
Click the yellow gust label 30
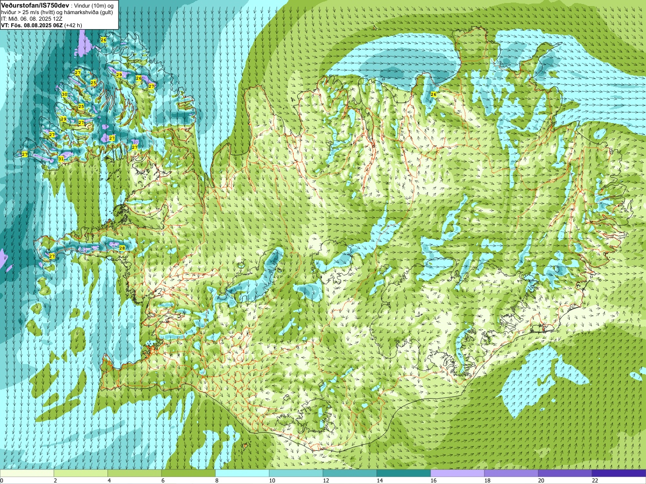(x=65, y=94)
